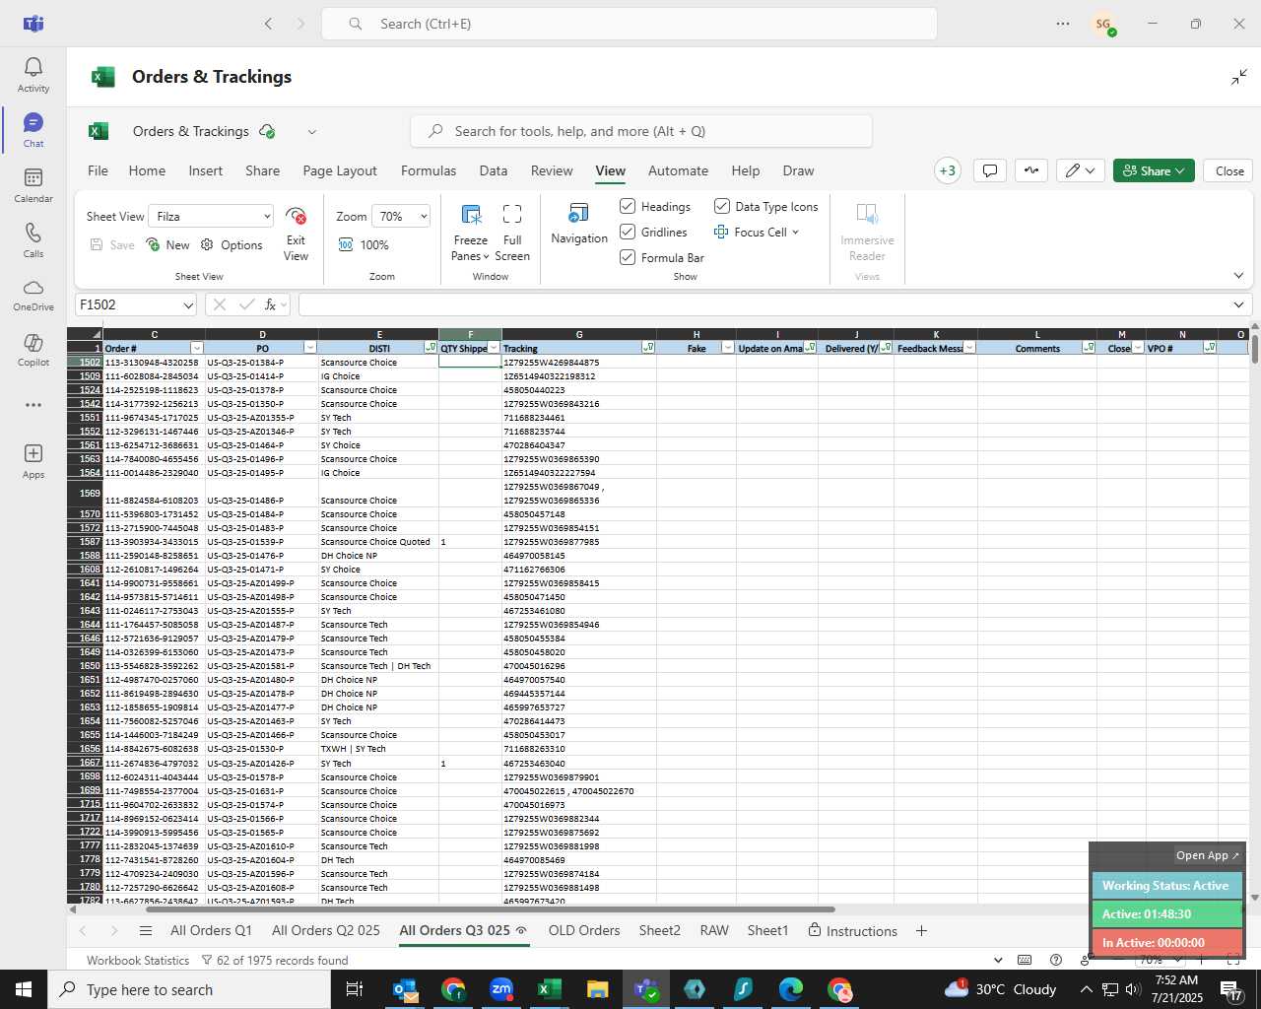1261x1009 pixels.
Task: Switch to Full Screen view
Action: 512,234
